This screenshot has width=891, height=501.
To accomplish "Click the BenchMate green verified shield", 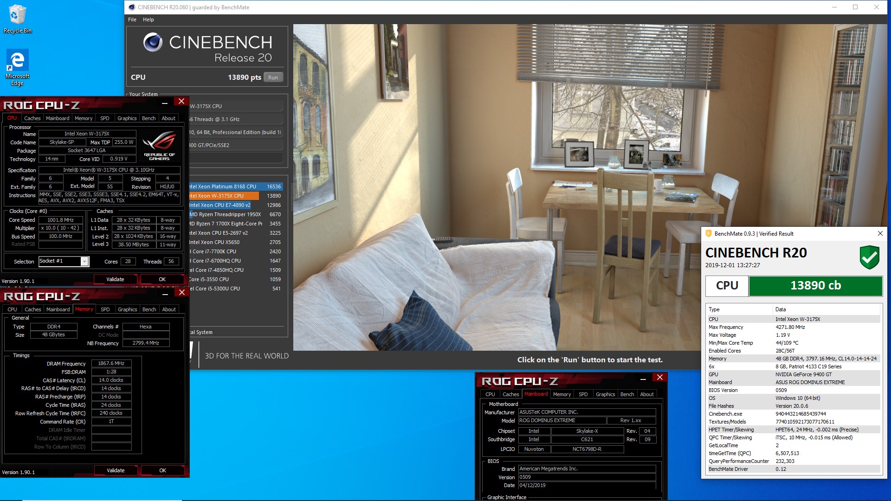I will pyautogui.click(x=869, y=257).
